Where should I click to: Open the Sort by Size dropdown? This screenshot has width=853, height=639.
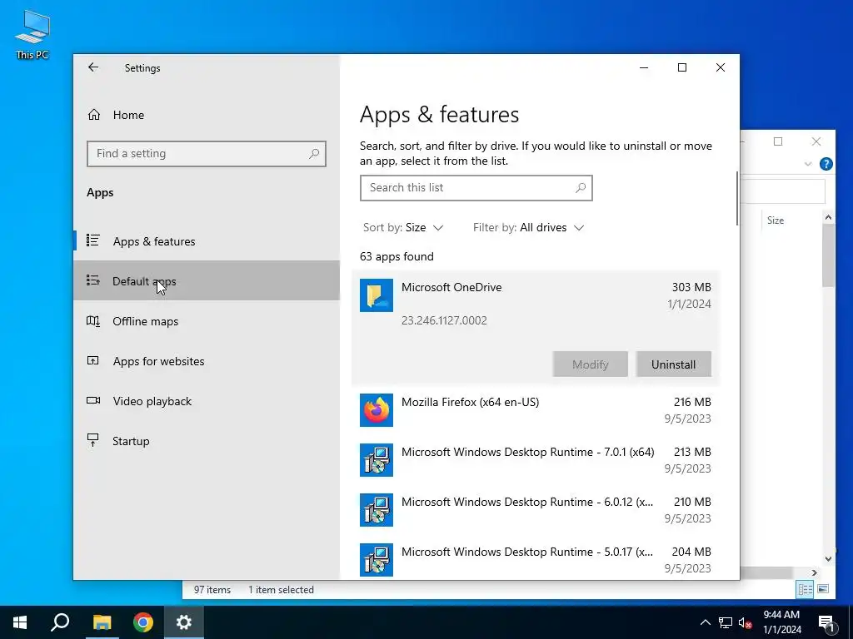(403, 228)
